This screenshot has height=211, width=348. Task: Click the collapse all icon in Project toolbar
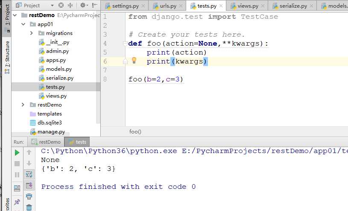pos(70,5)
